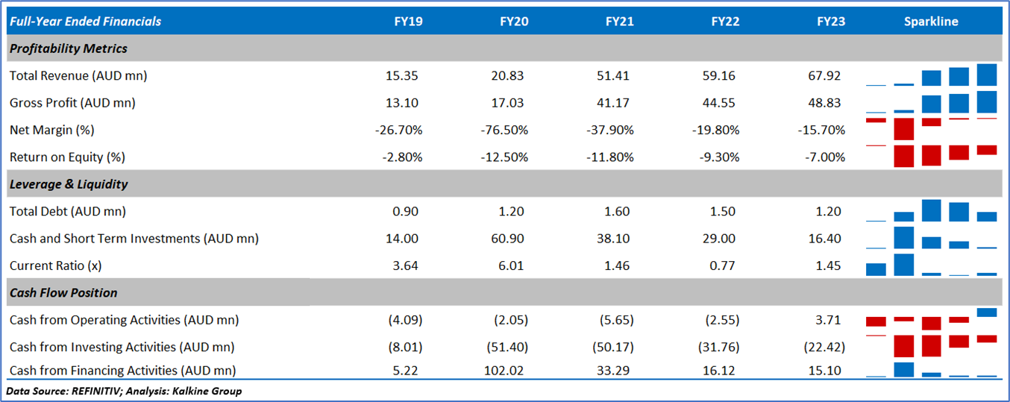Image resolution: width=1010 pixels, height=402 pixels.
Task: Click the Gross Profit (AUD mn) row label
Action: click(72, 103)
